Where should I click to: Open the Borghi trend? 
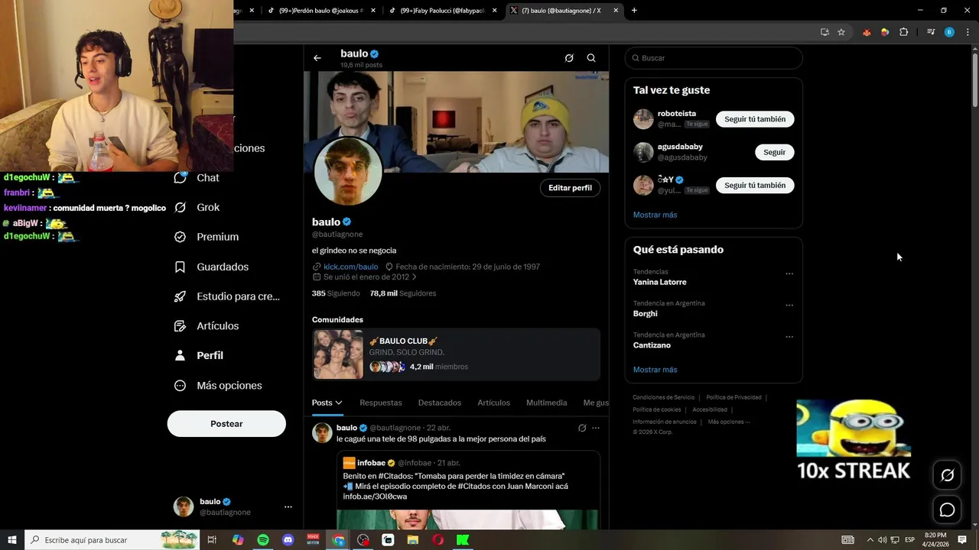(x=646, y=314)
